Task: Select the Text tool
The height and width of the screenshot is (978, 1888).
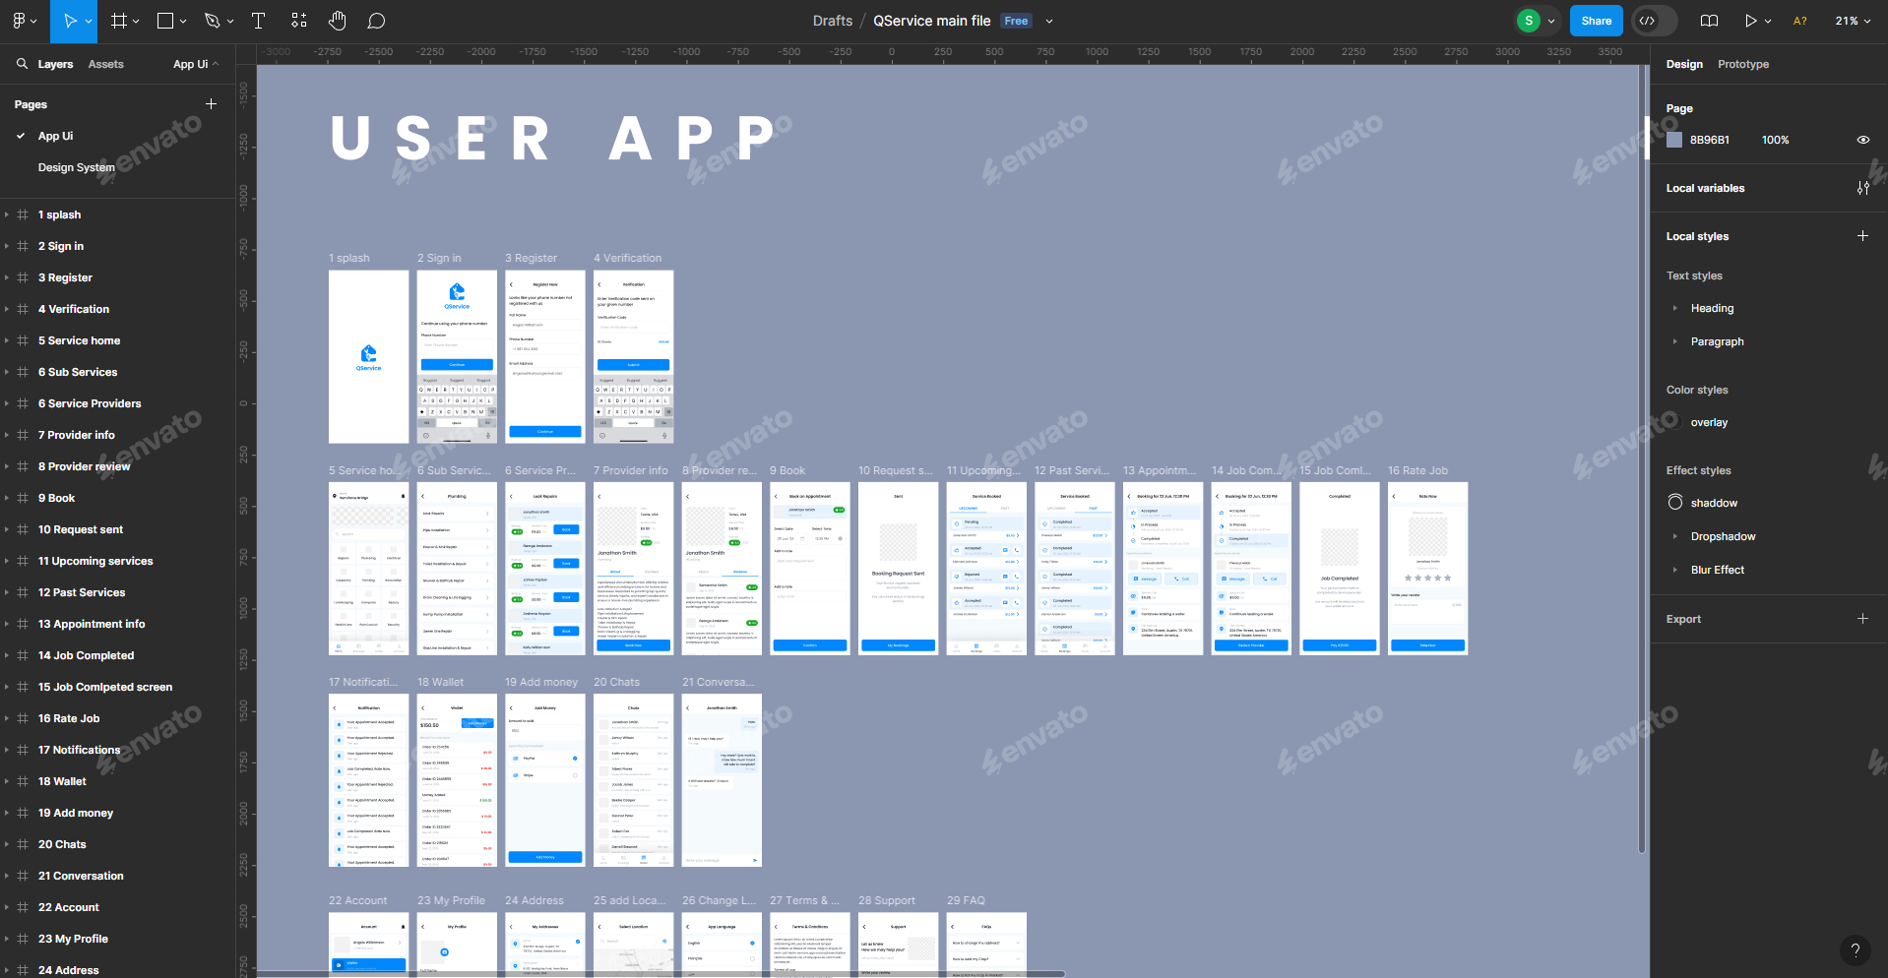Action: click(259, 21)
